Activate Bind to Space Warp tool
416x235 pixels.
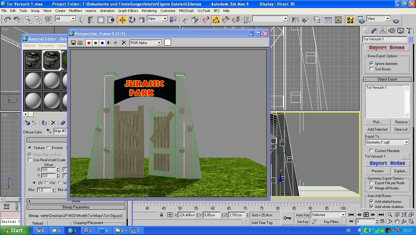tap(48, 20)
